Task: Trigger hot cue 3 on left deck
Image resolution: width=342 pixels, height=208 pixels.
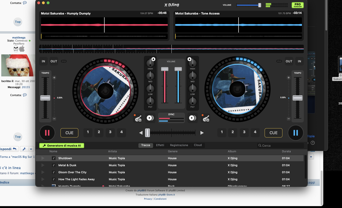Action: pos(110,132)
